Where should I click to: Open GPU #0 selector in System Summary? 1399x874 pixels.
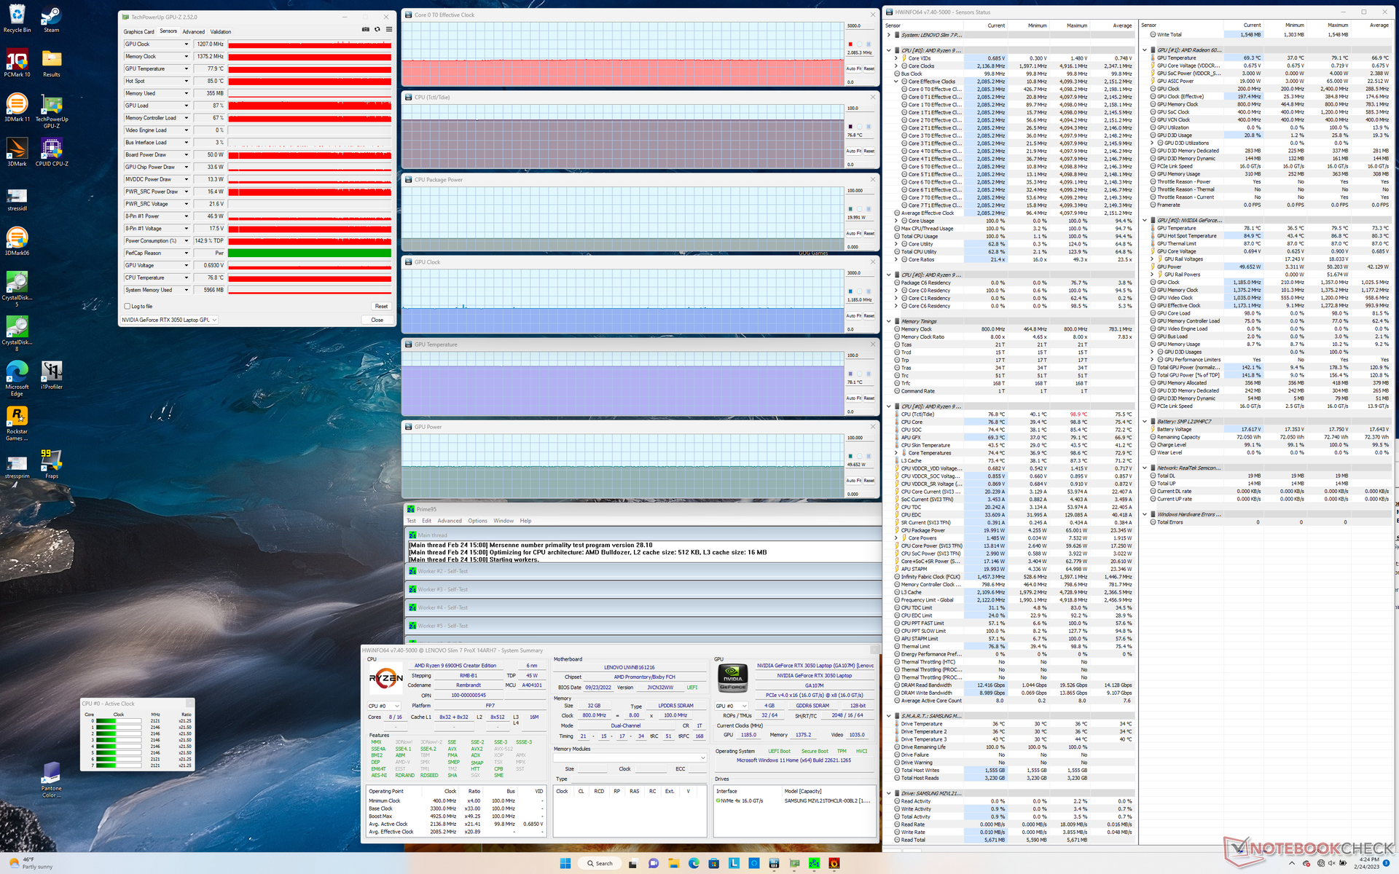point(732,706)
